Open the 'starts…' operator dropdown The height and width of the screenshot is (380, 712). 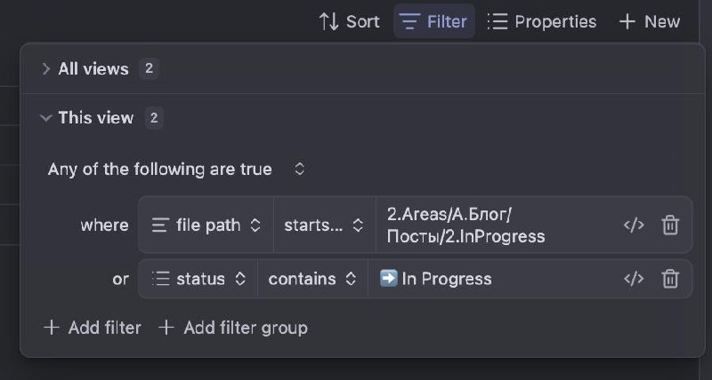tap(324, 226)
